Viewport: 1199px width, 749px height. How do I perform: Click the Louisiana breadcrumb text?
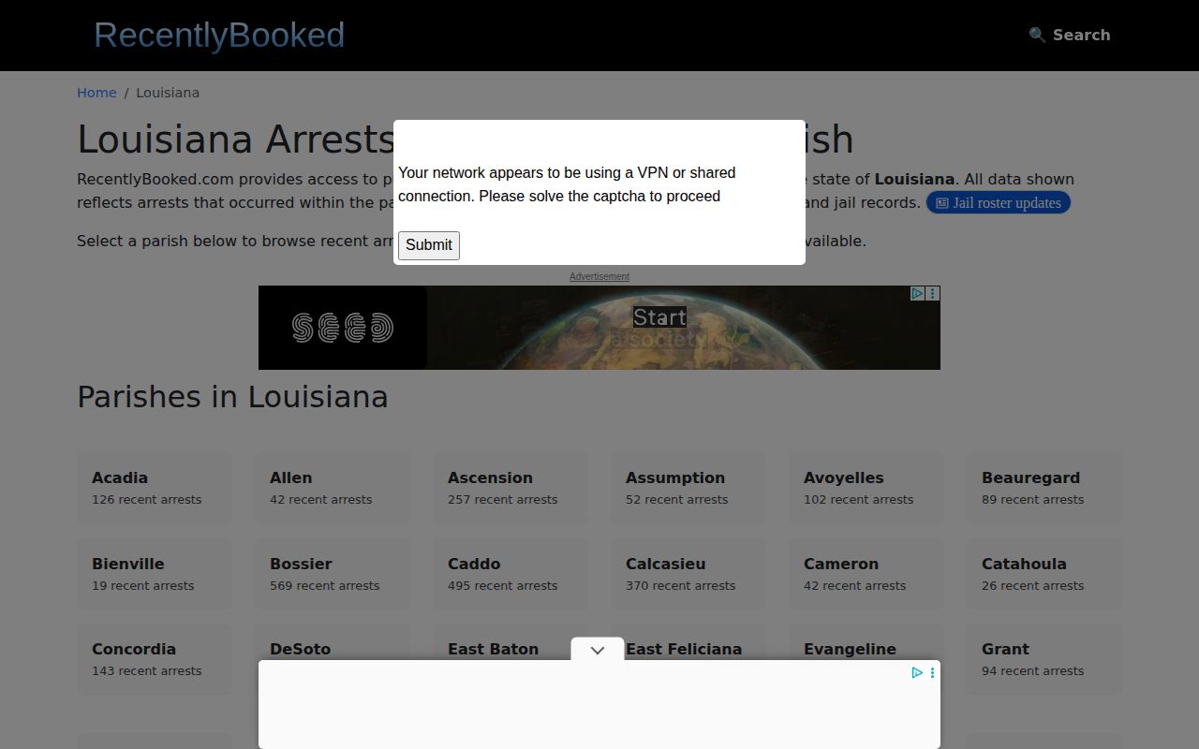click(168, 93)
